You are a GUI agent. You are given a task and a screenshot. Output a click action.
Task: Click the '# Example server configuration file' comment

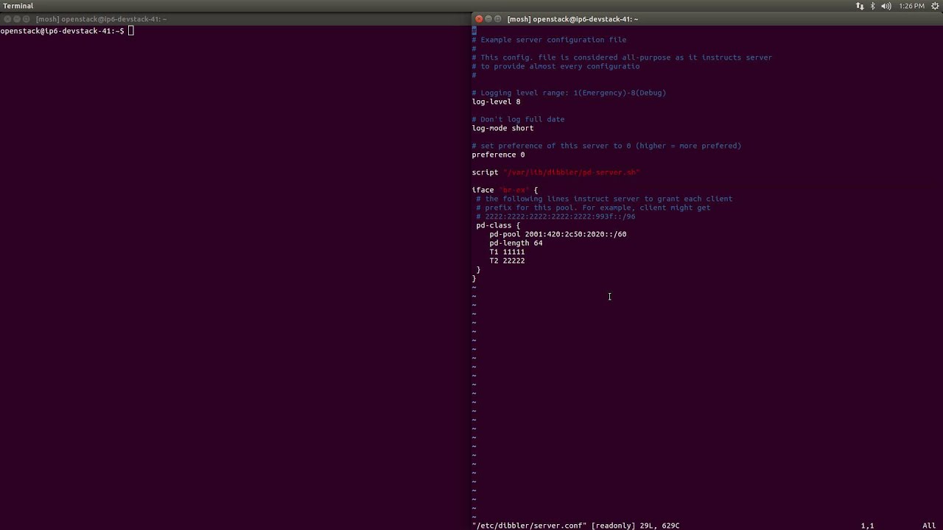tap(549, 40)
